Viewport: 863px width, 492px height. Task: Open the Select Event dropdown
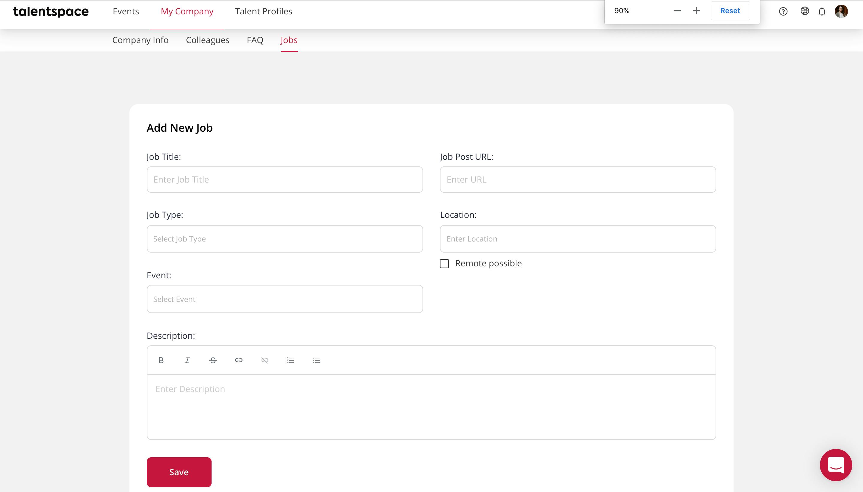pyautogui.click(x=285, y=299)
